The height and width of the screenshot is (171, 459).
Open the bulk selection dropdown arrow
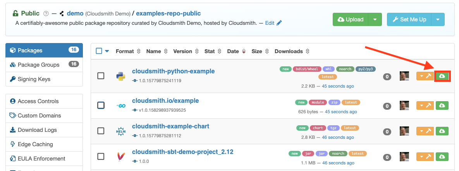click(107, 51)
